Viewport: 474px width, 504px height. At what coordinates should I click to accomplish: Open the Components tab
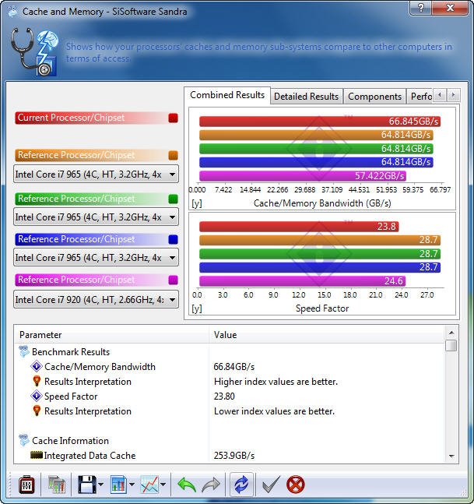[x=375, y=97]
